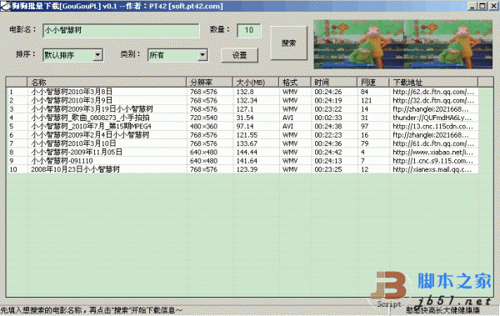Sort by the 名称 column header
This screenshot has width=500, height=316.
(107, 83)
